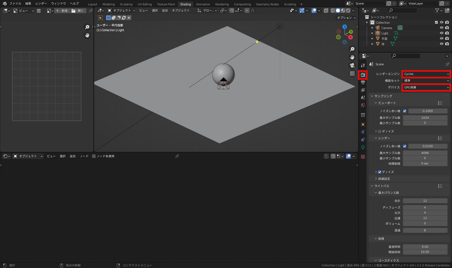
Task: Click the new collection icon in outliner
Action: (447, 10)
